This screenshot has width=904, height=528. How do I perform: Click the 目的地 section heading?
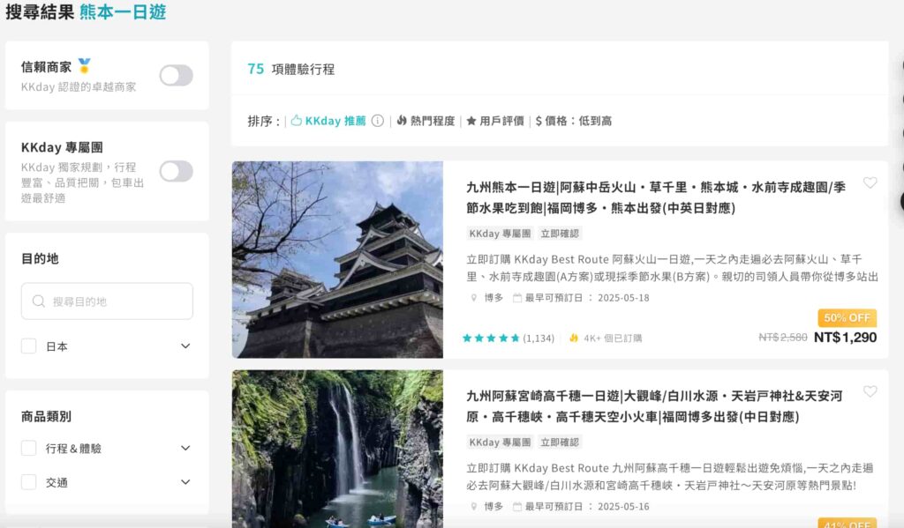(40, 258)
